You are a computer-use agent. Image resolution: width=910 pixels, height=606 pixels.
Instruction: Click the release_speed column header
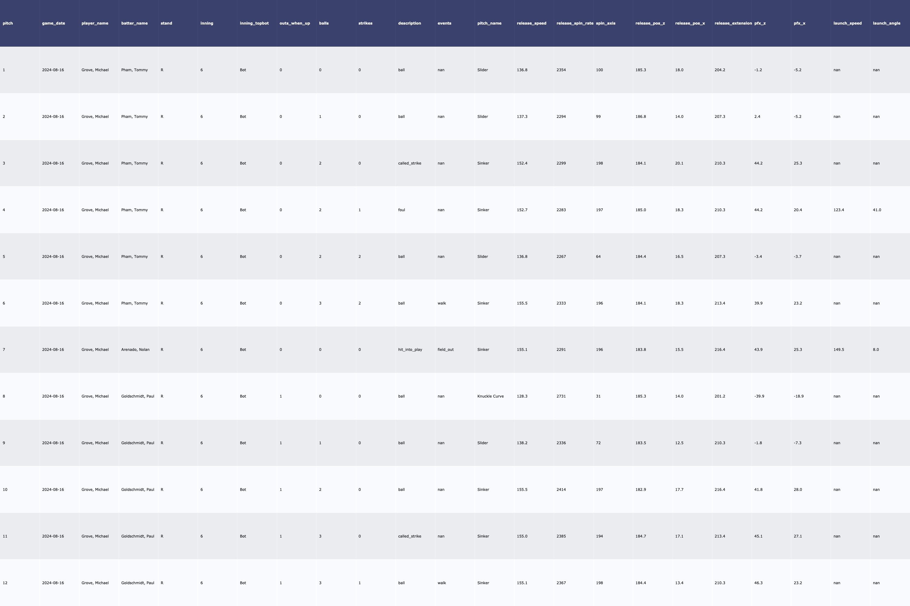click(531, 23)
